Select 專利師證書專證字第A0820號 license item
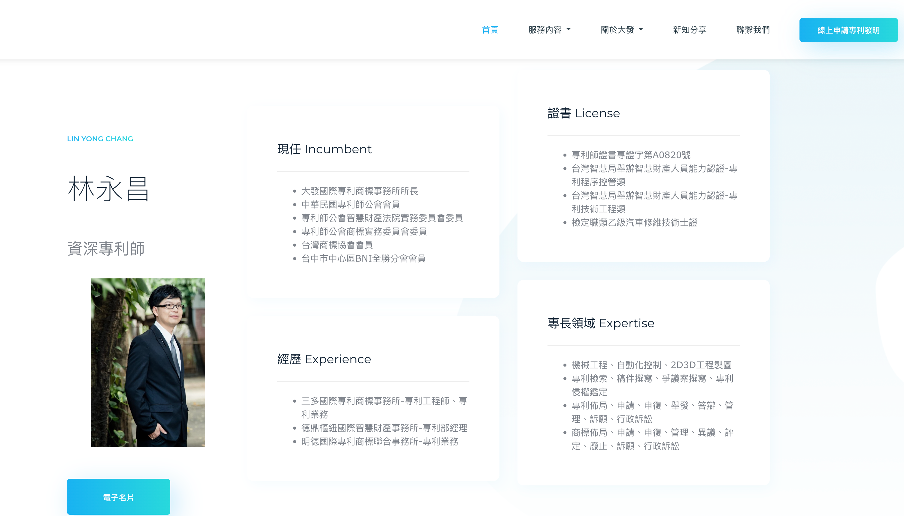The width and height of the screenshot is (904, 516). [631, 155]
